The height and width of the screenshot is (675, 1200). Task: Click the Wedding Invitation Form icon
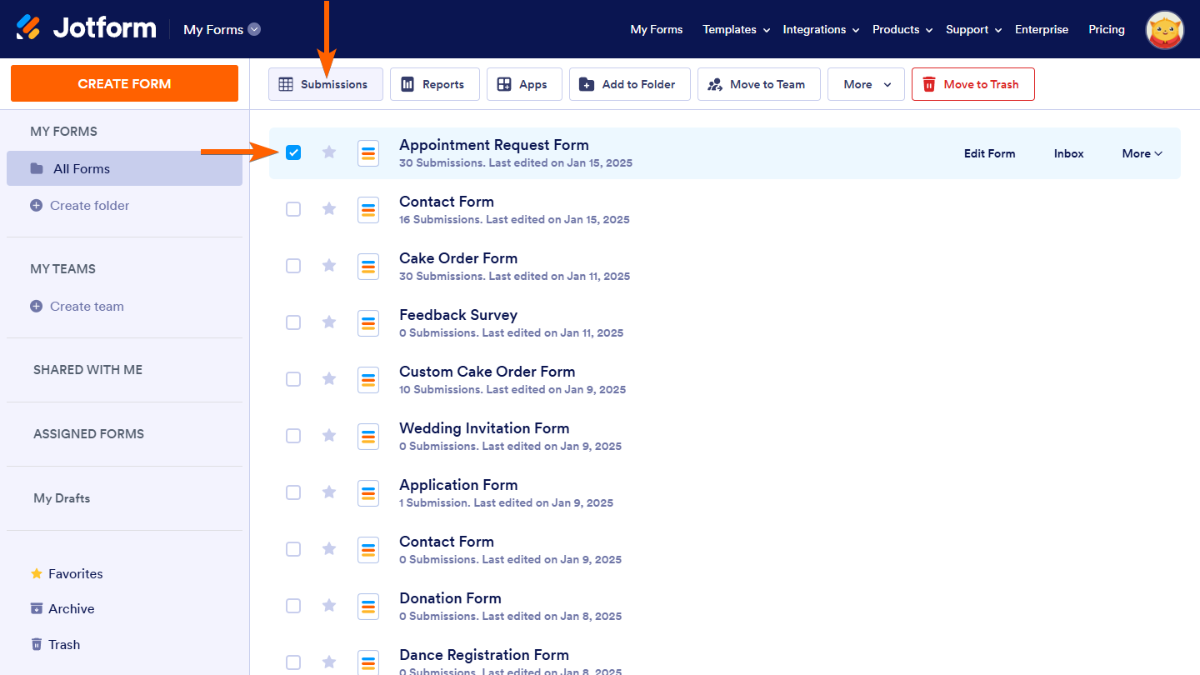click(x=368, y=437)
